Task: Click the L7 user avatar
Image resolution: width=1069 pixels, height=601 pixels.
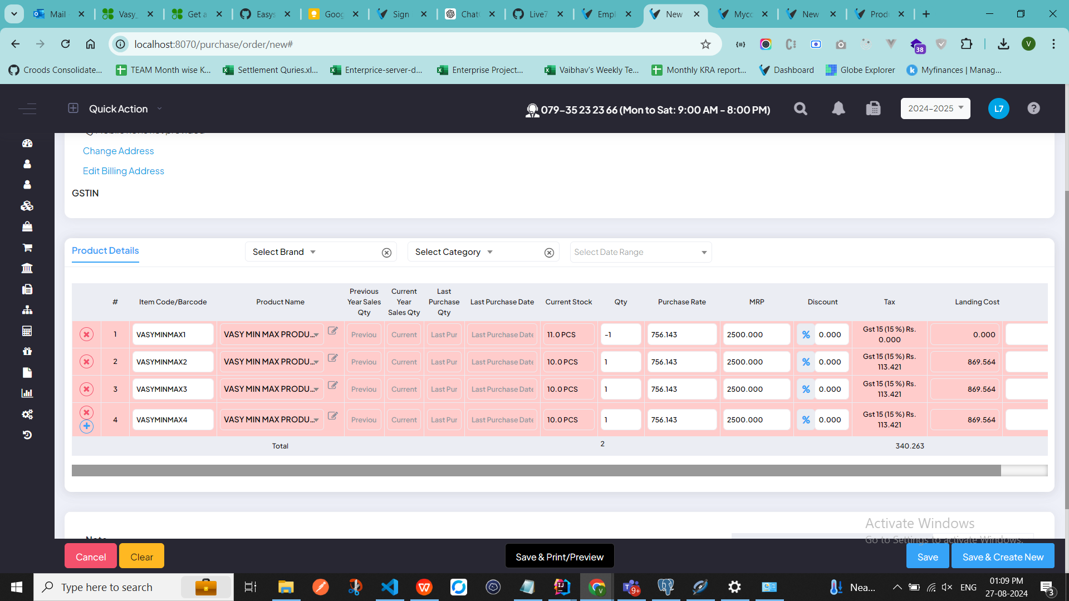Action: tap(998, 109)
